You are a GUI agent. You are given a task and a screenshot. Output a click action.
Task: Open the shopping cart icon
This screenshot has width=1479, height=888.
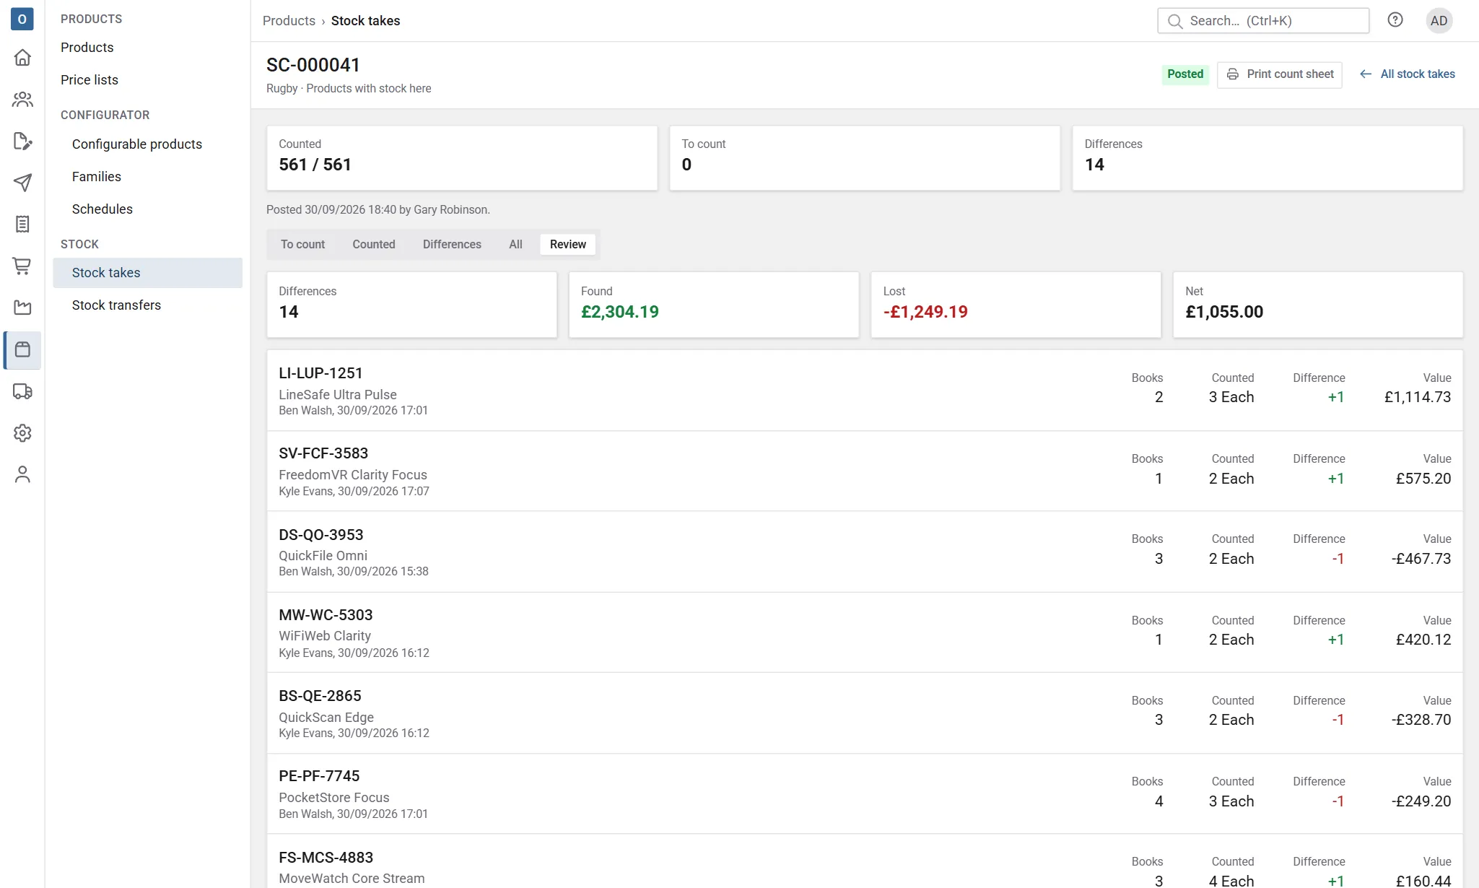click(x=22, y=266)
